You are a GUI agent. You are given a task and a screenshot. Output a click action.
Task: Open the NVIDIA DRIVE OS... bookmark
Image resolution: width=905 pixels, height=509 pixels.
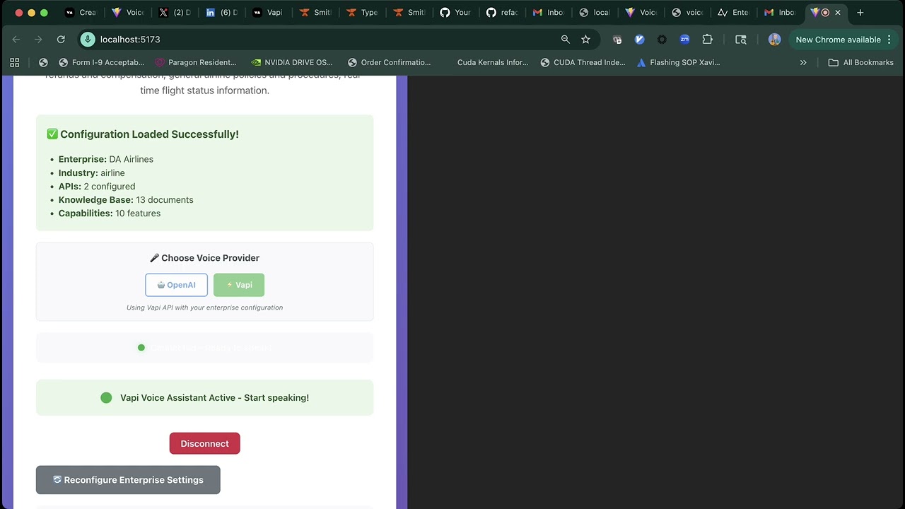(291, 62)
